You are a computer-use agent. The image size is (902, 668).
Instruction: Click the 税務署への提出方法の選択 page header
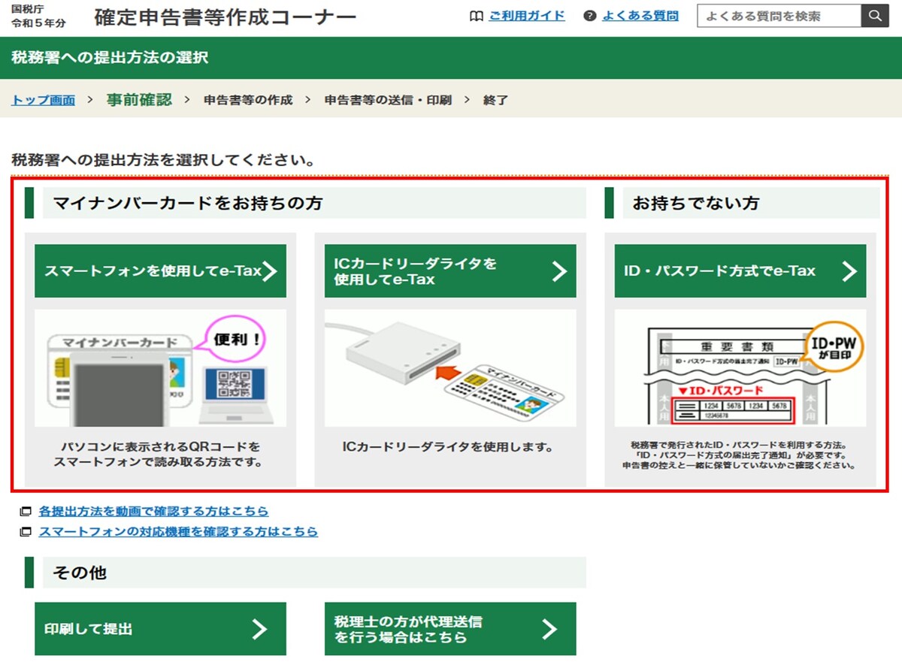click(x=110, y=58)
